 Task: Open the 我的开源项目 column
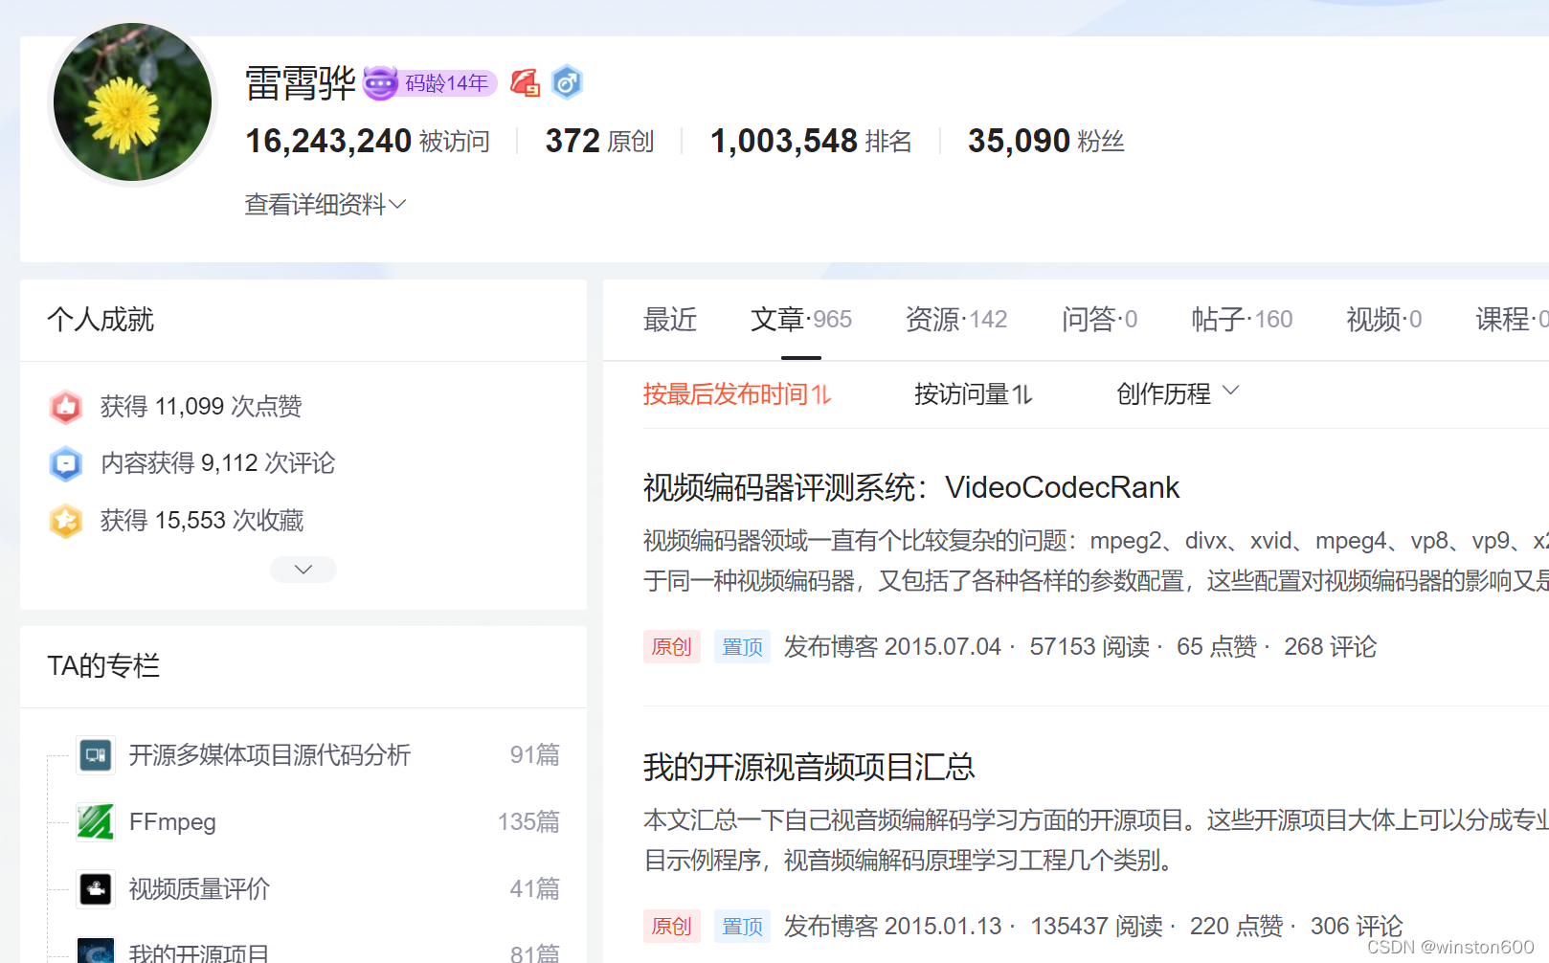click(x=199, y=952)
